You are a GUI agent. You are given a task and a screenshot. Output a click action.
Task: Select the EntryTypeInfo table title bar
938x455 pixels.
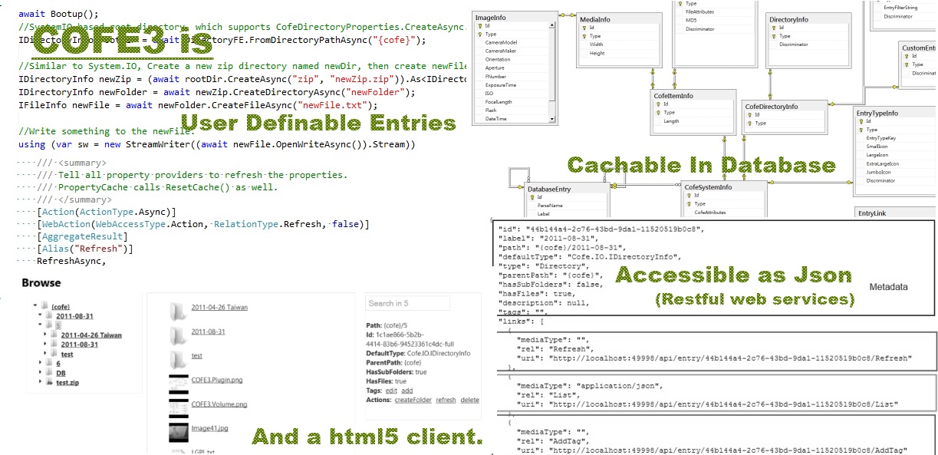click(895, 113)
